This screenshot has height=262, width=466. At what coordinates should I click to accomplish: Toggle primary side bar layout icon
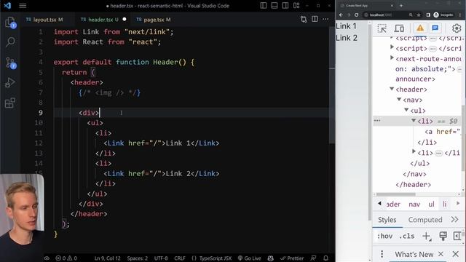click(264, 6)
